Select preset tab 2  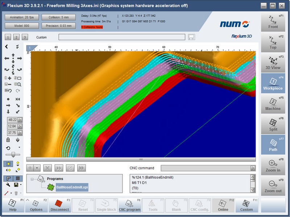pyautogui.click(x=16, y=37)
